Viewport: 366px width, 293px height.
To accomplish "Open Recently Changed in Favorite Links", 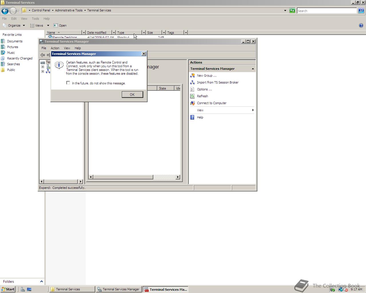I will [20, 58].
